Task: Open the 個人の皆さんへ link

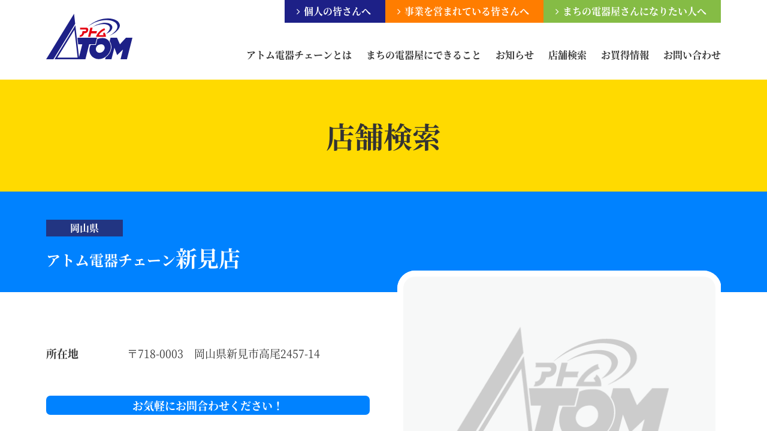Action: pyautogui.click(x=337, y=11)
